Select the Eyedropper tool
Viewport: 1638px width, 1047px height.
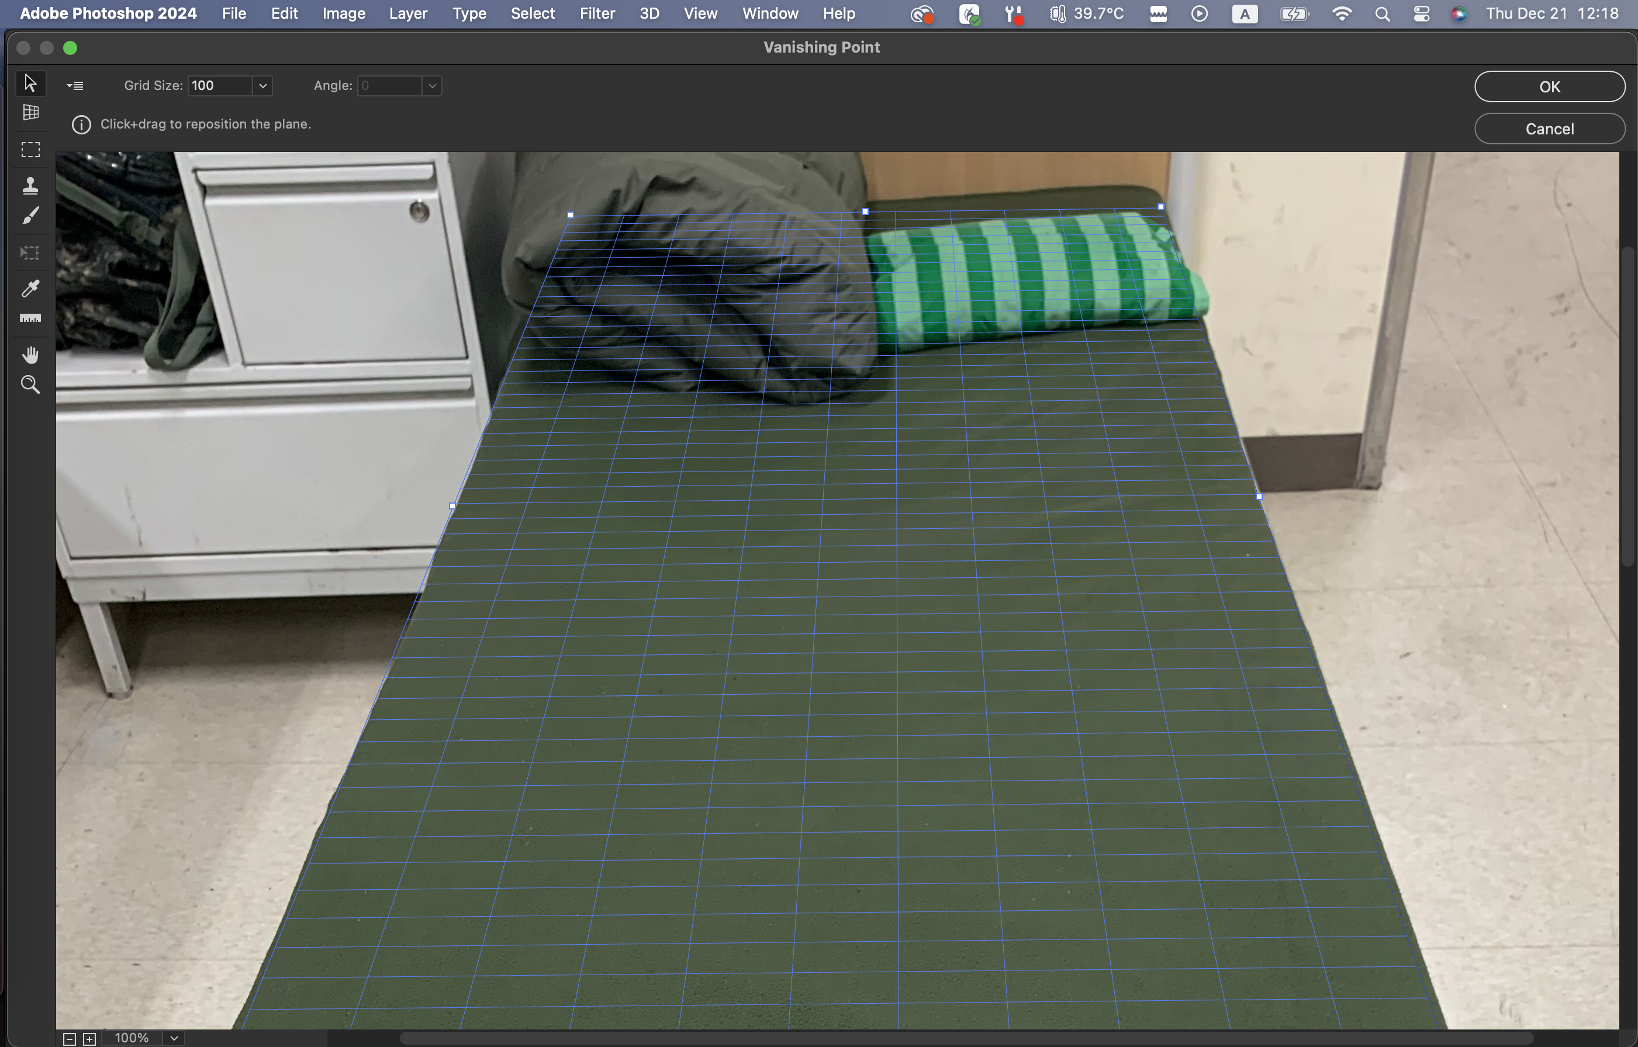click(x=30, y=288)
